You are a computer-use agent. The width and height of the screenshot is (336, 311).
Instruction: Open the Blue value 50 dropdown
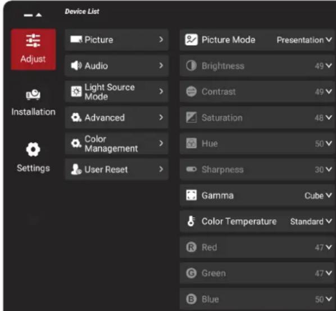click(x=324, y=299)
